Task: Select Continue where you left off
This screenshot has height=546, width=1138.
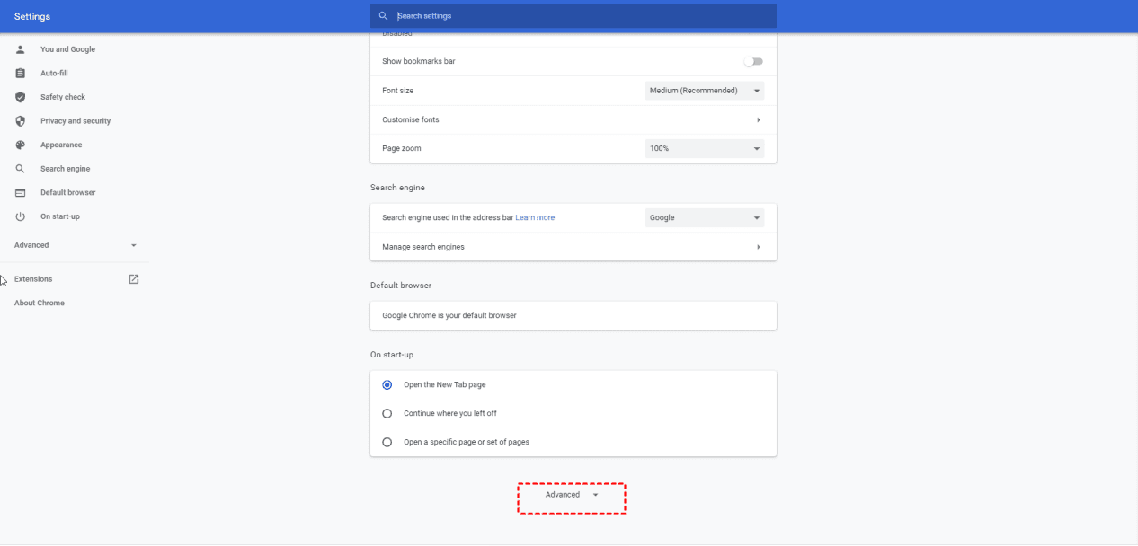Action: point(387,413)
